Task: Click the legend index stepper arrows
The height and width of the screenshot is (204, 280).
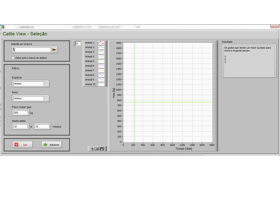Action: pos(74,44)
